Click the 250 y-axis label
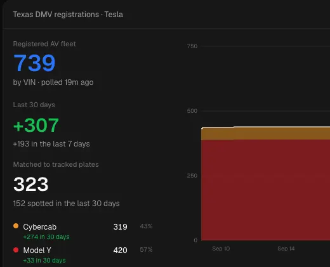This screenshot has width=330, height=267. coord(192,176)
